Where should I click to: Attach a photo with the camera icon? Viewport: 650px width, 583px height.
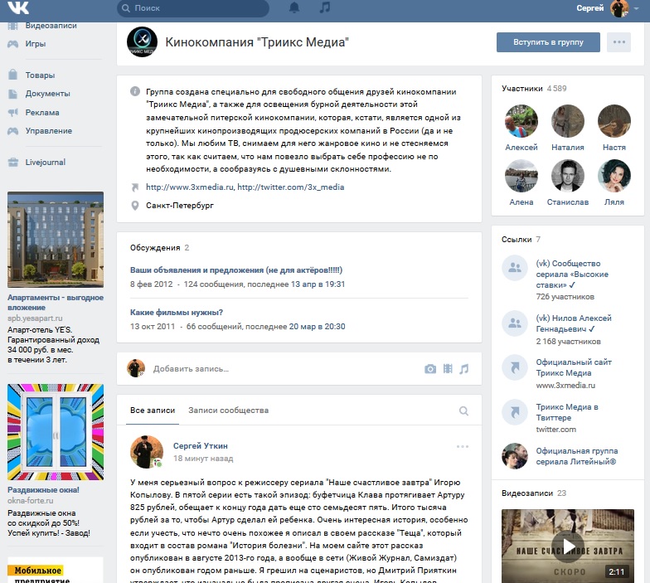[430, 368]
